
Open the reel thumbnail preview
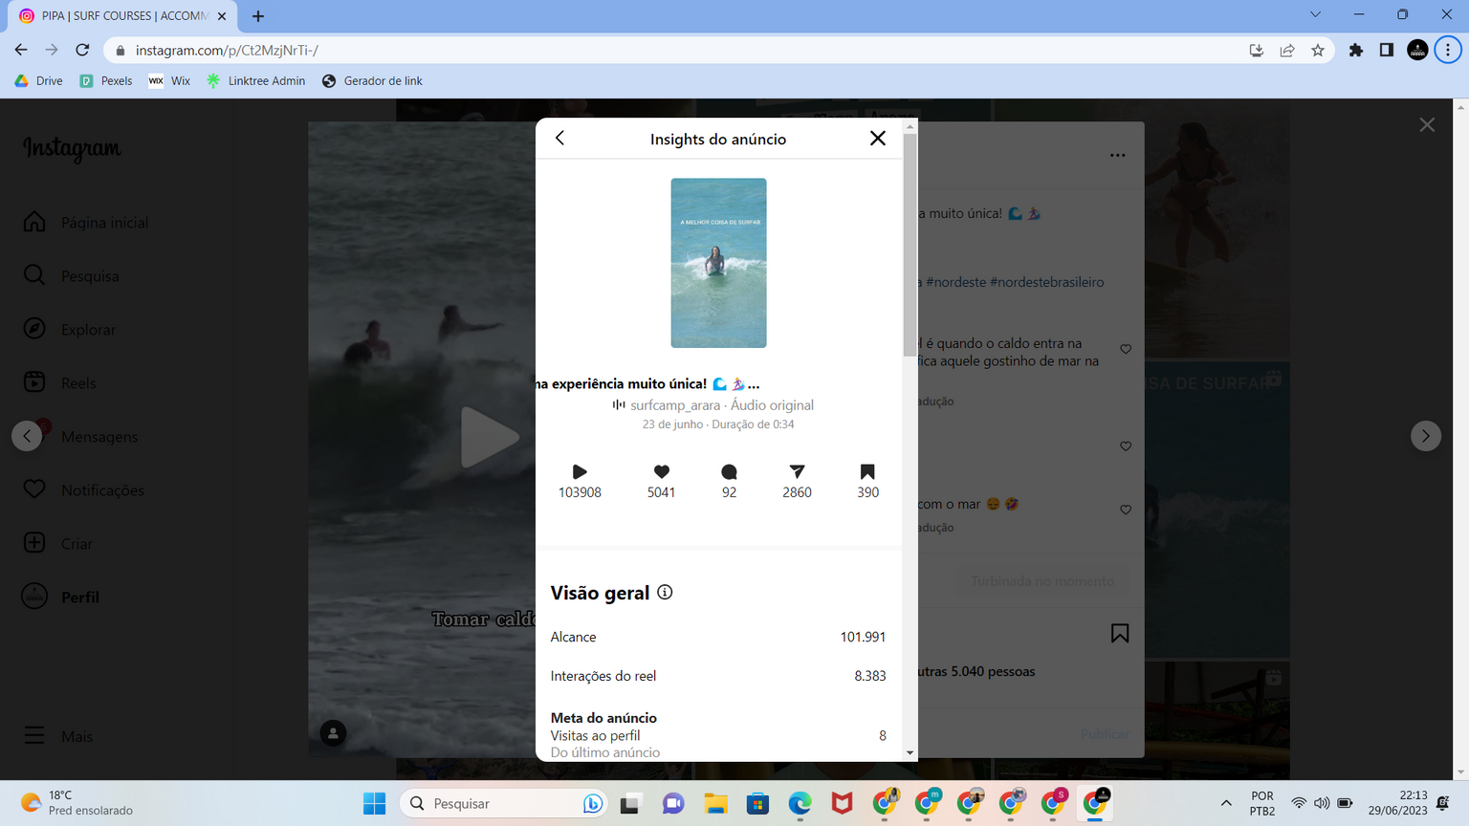coord(718,263)
